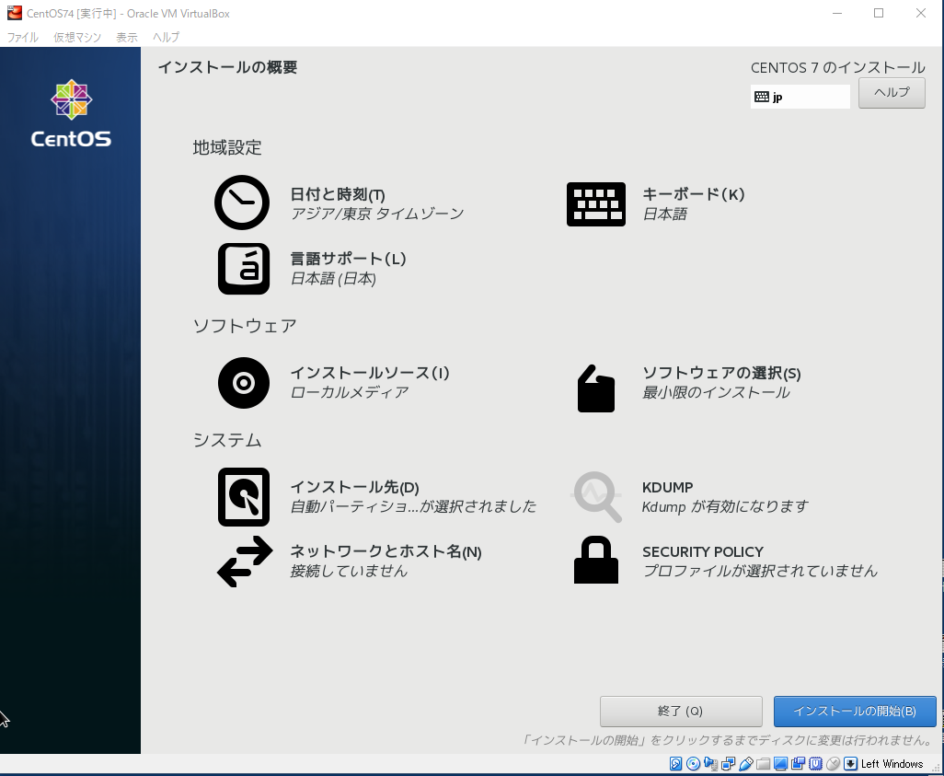Click the network adapters status icon
944x776 pixels.
[x=728, y=764]
